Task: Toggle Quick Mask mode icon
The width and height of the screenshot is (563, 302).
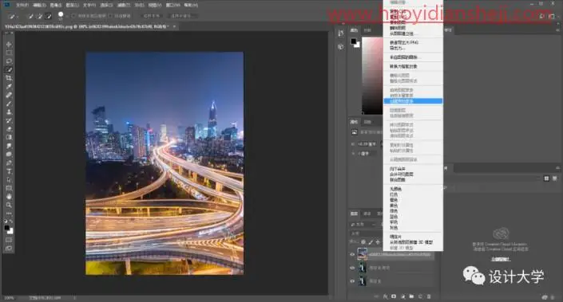Action: point(9,240)
